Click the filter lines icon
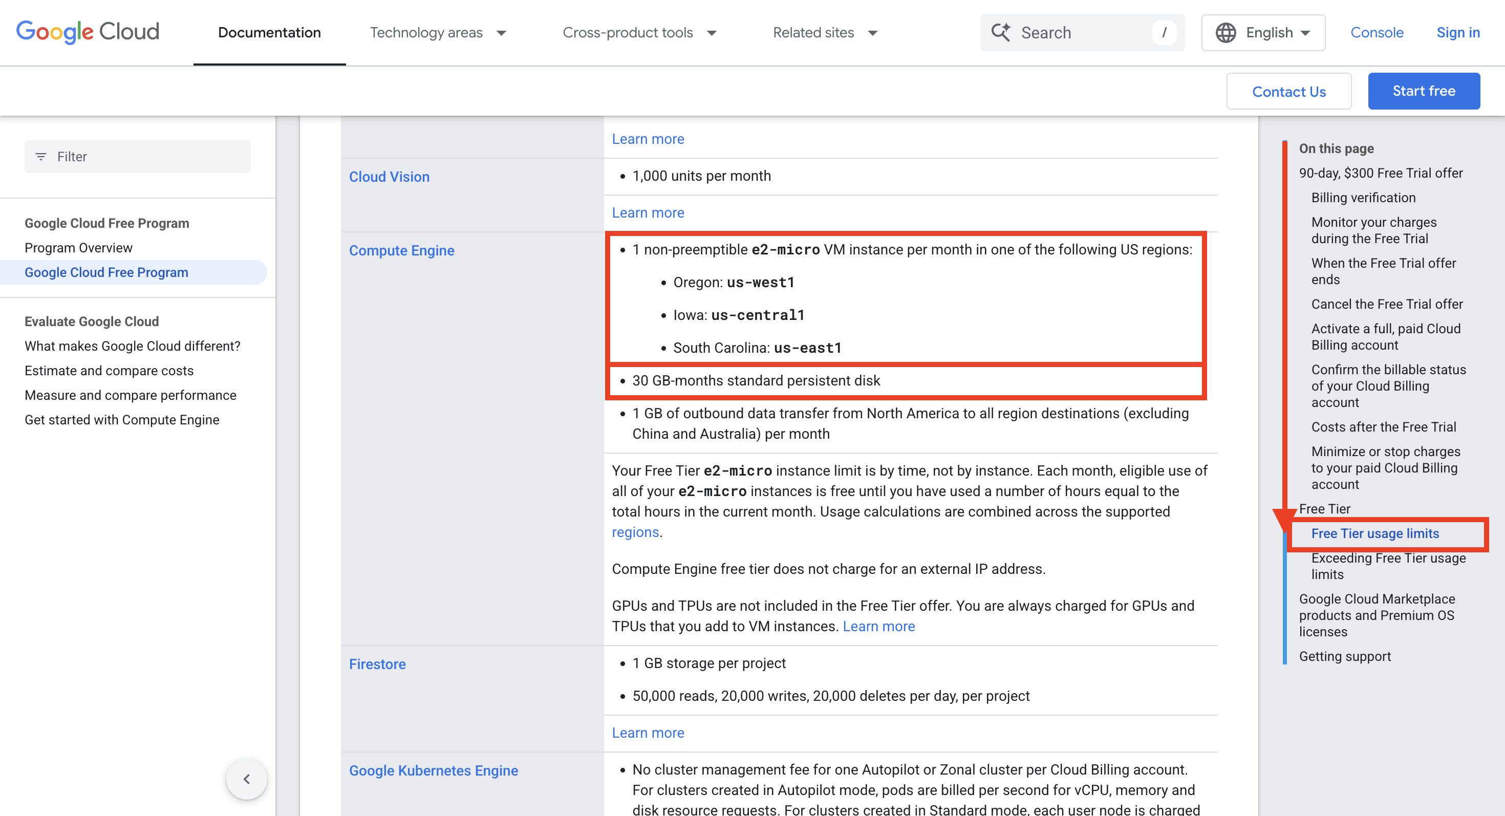Screen dimensions: 1505x816 [41, 157]
